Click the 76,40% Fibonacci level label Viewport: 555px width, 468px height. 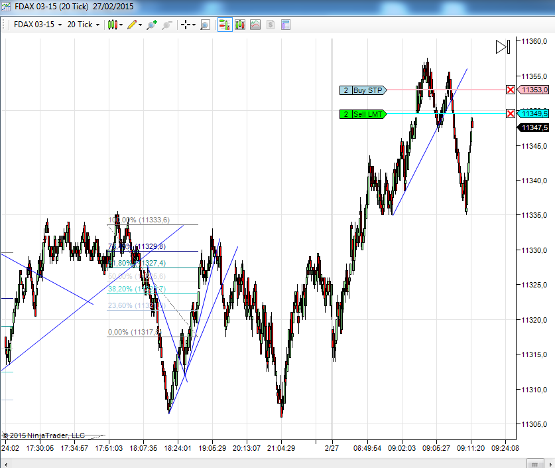click(137, 246)
